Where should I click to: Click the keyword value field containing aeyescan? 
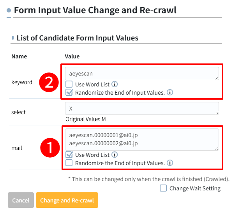pos(142,74)
